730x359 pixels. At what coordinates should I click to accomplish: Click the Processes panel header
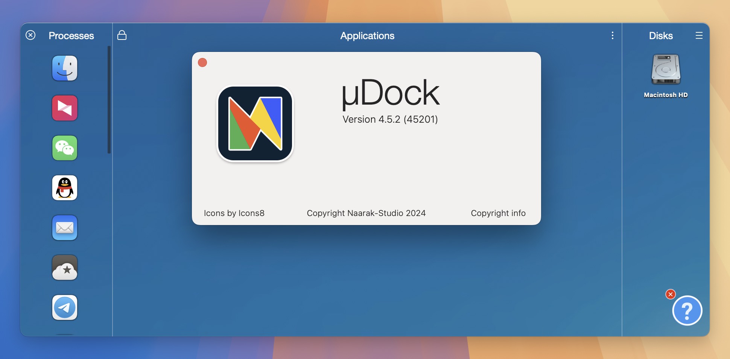coord(71,36)
